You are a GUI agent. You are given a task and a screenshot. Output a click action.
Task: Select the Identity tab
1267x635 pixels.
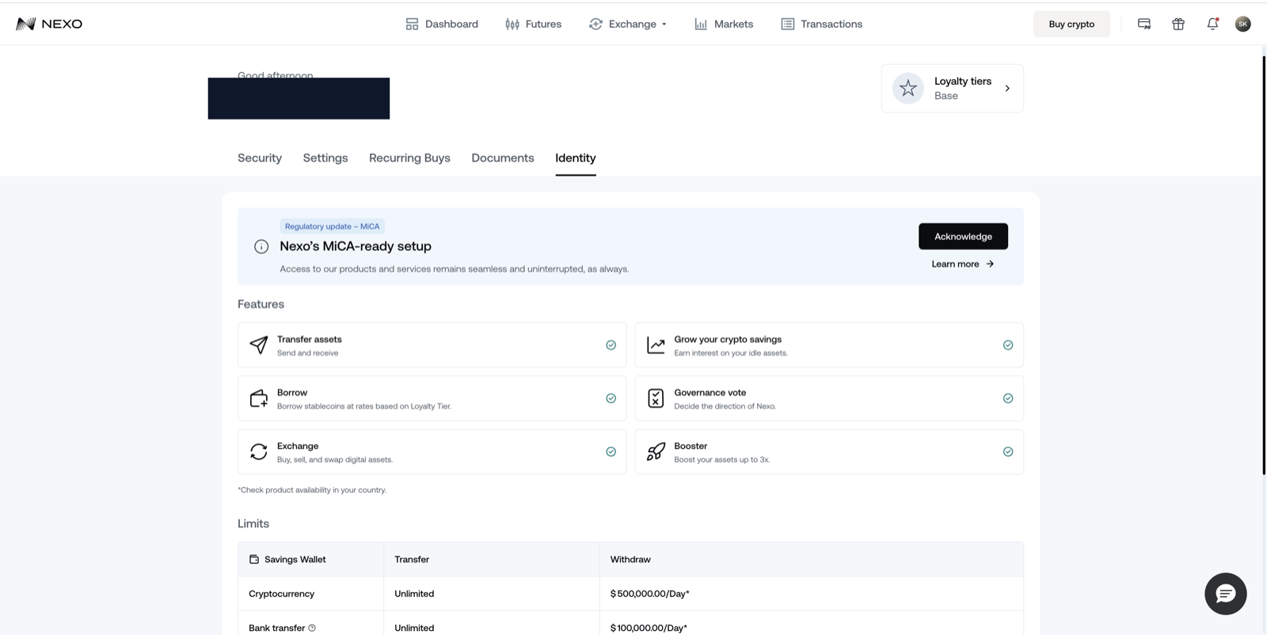pos(576,158)
